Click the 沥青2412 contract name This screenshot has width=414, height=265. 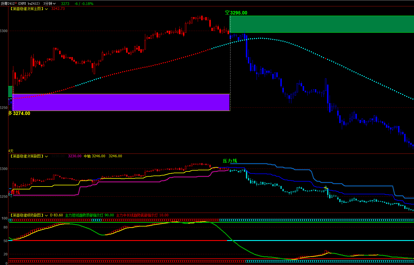point(8,3)
